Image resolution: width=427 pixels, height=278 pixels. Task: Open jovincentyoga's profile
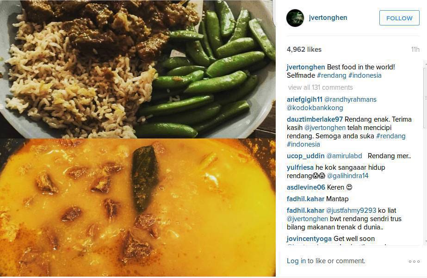(309, 239)
